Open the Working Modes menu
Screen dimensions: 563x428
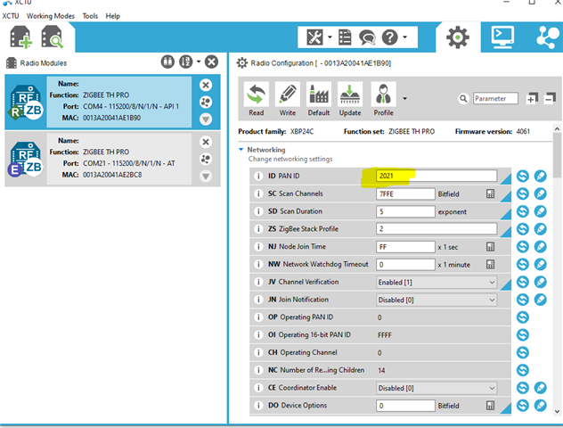[x=51, y=16]
